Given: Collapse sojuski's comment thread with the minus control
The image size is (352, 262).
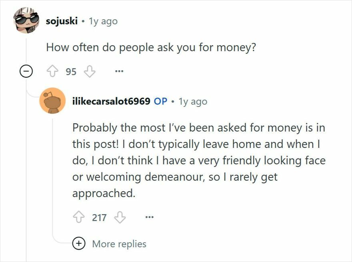Looking at the screenshot, I should tap(26, 71).
